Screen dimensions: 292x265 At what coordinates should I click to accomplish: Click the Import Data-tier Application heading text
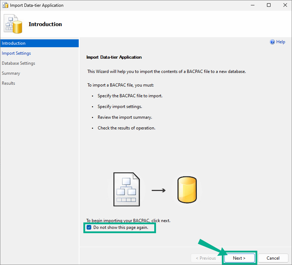[x=114, y=57]
